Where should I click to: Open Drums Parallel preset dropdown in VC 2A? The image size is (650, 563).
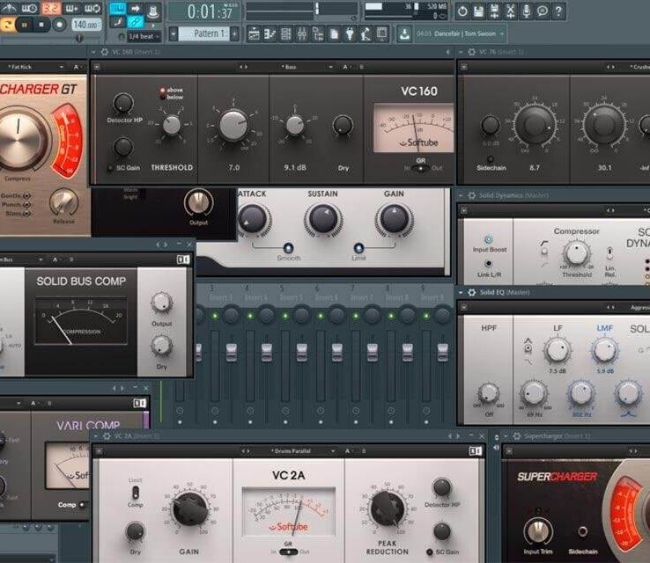tap(332, 451)
